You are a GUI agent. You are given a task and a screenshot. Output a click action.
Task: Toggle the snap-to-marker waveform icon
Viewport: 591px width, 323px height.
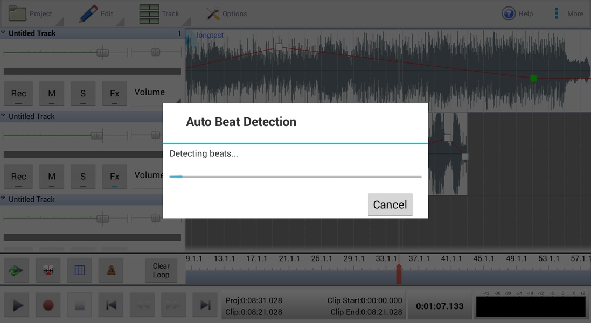click(48, 270)
